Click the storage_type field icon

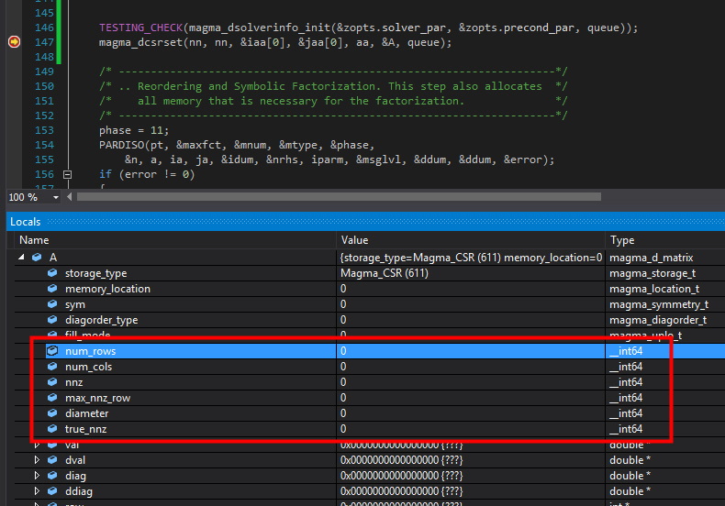[52, 273]
